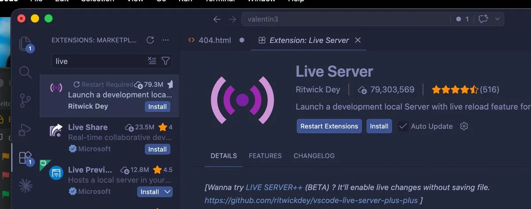Open the LIVE SERVER++ link
This screenshot has width=531, height=209.
(274, 187)
